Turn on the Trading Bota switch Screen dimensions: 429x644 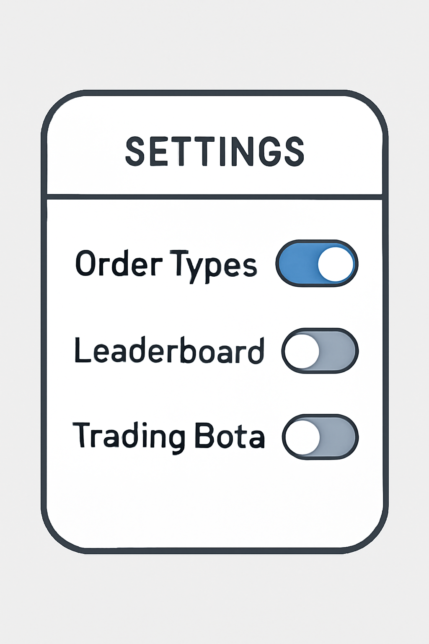pos(320,437)
